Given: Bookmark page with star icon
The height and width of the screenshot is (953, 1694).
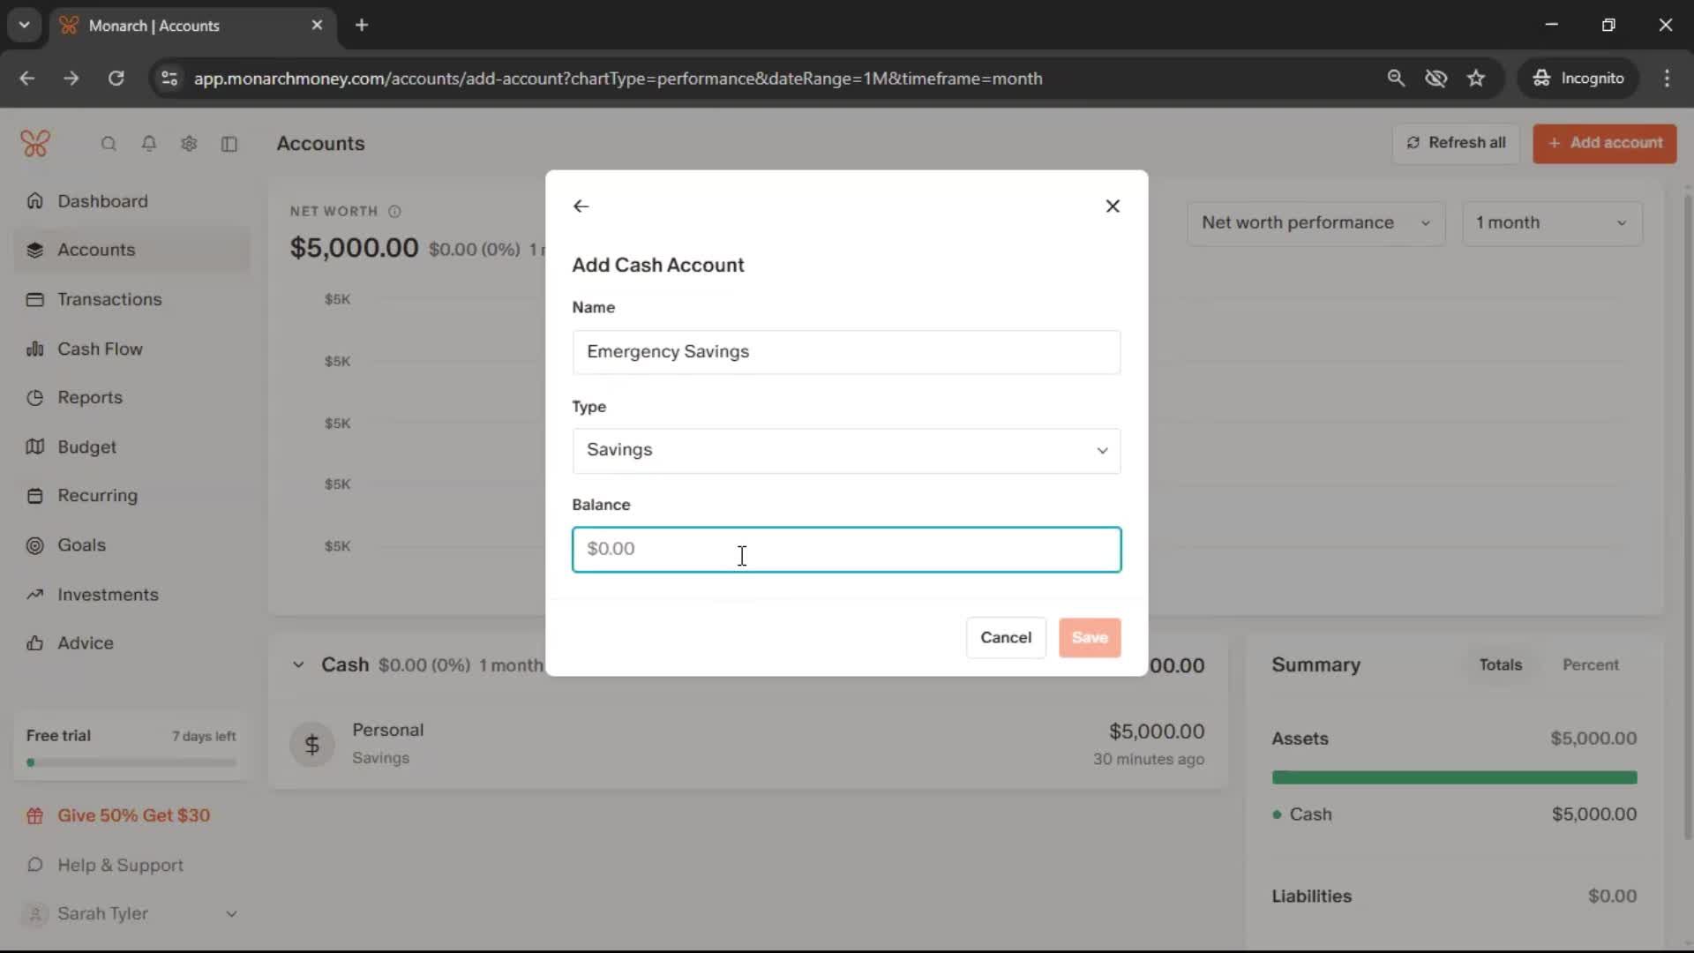Looking at the screenshot, I should point(1476,79).
